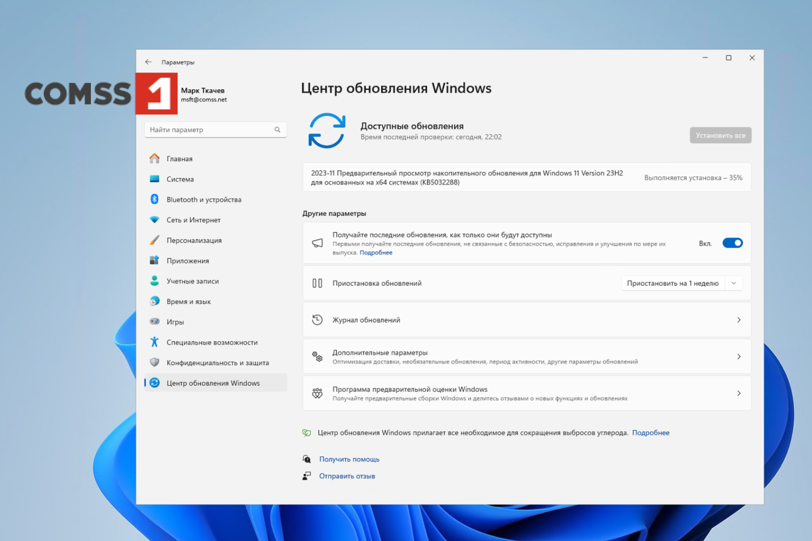Click the Время и язык globe icon
Viewport: 812px width, 541px height.
pyautogui.click(x=154, y=301)
